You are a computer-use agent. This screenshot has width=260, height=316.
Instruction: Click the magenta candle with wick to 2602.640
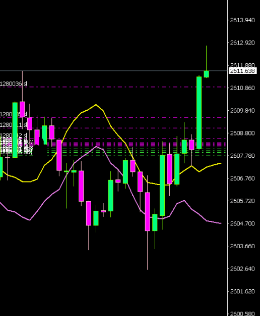click(x=147, y=212)
